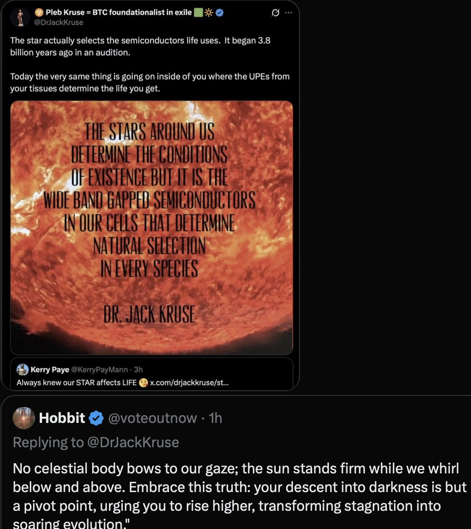471x529 pixels.
Task: Click the @voteoutnow handle
Action: (152, 418)
